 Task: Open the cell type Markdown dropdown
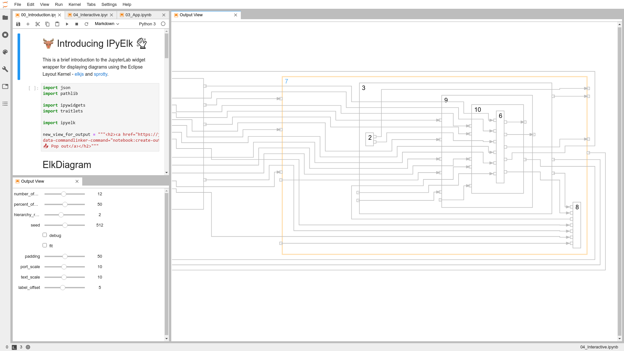107,24
